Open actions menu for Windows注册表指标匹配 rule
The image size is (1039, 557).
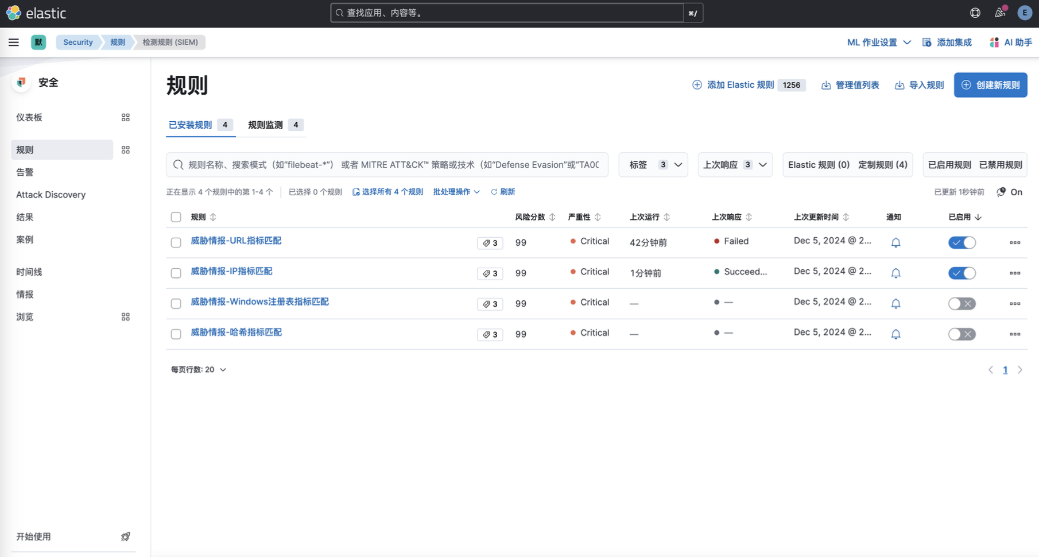[1015, 303]
